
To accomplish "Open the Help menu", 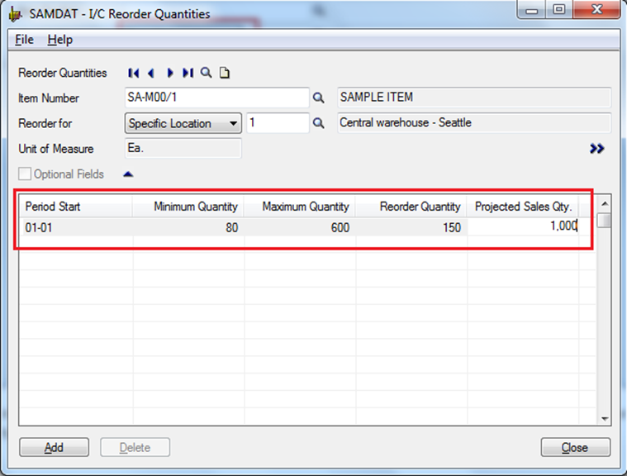I will (x=60, y=40).
